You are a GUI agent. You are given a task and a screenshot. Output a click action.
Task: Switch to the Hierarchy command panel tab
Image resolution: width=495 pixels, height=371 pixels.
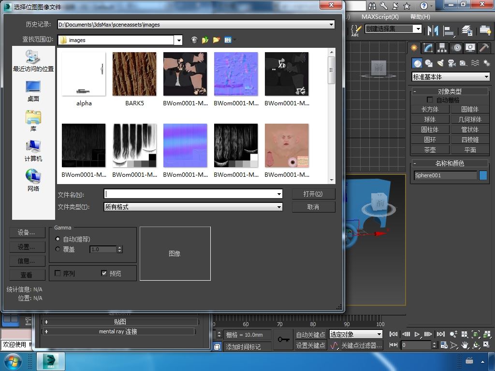pos(442,48)
